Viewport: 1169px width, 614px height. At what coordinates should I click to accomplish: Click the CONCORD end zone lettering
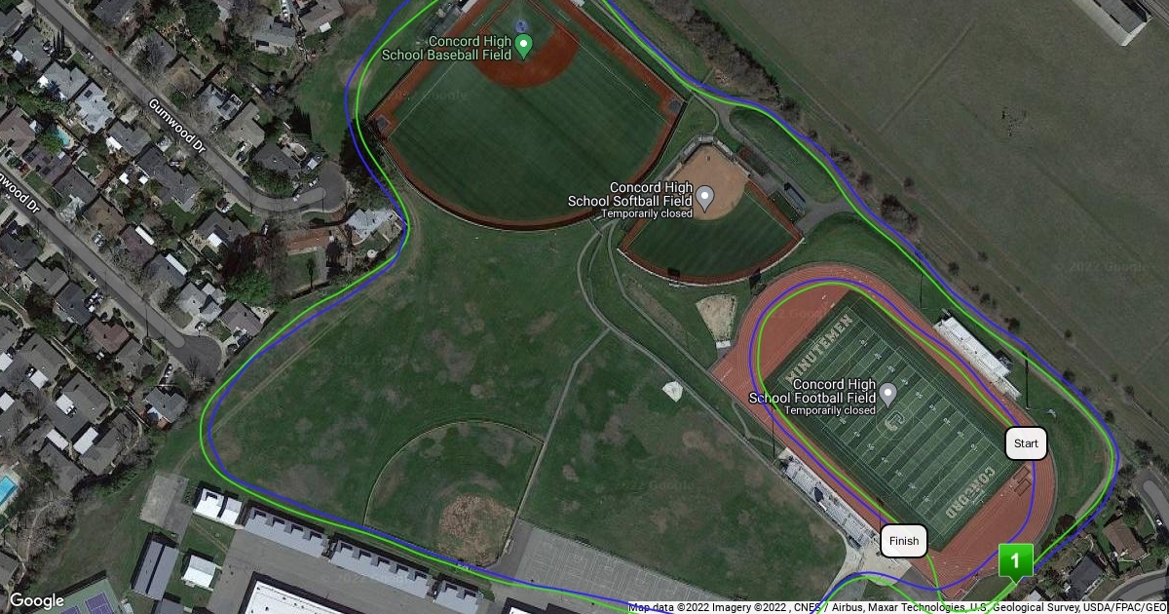[978, 494]
